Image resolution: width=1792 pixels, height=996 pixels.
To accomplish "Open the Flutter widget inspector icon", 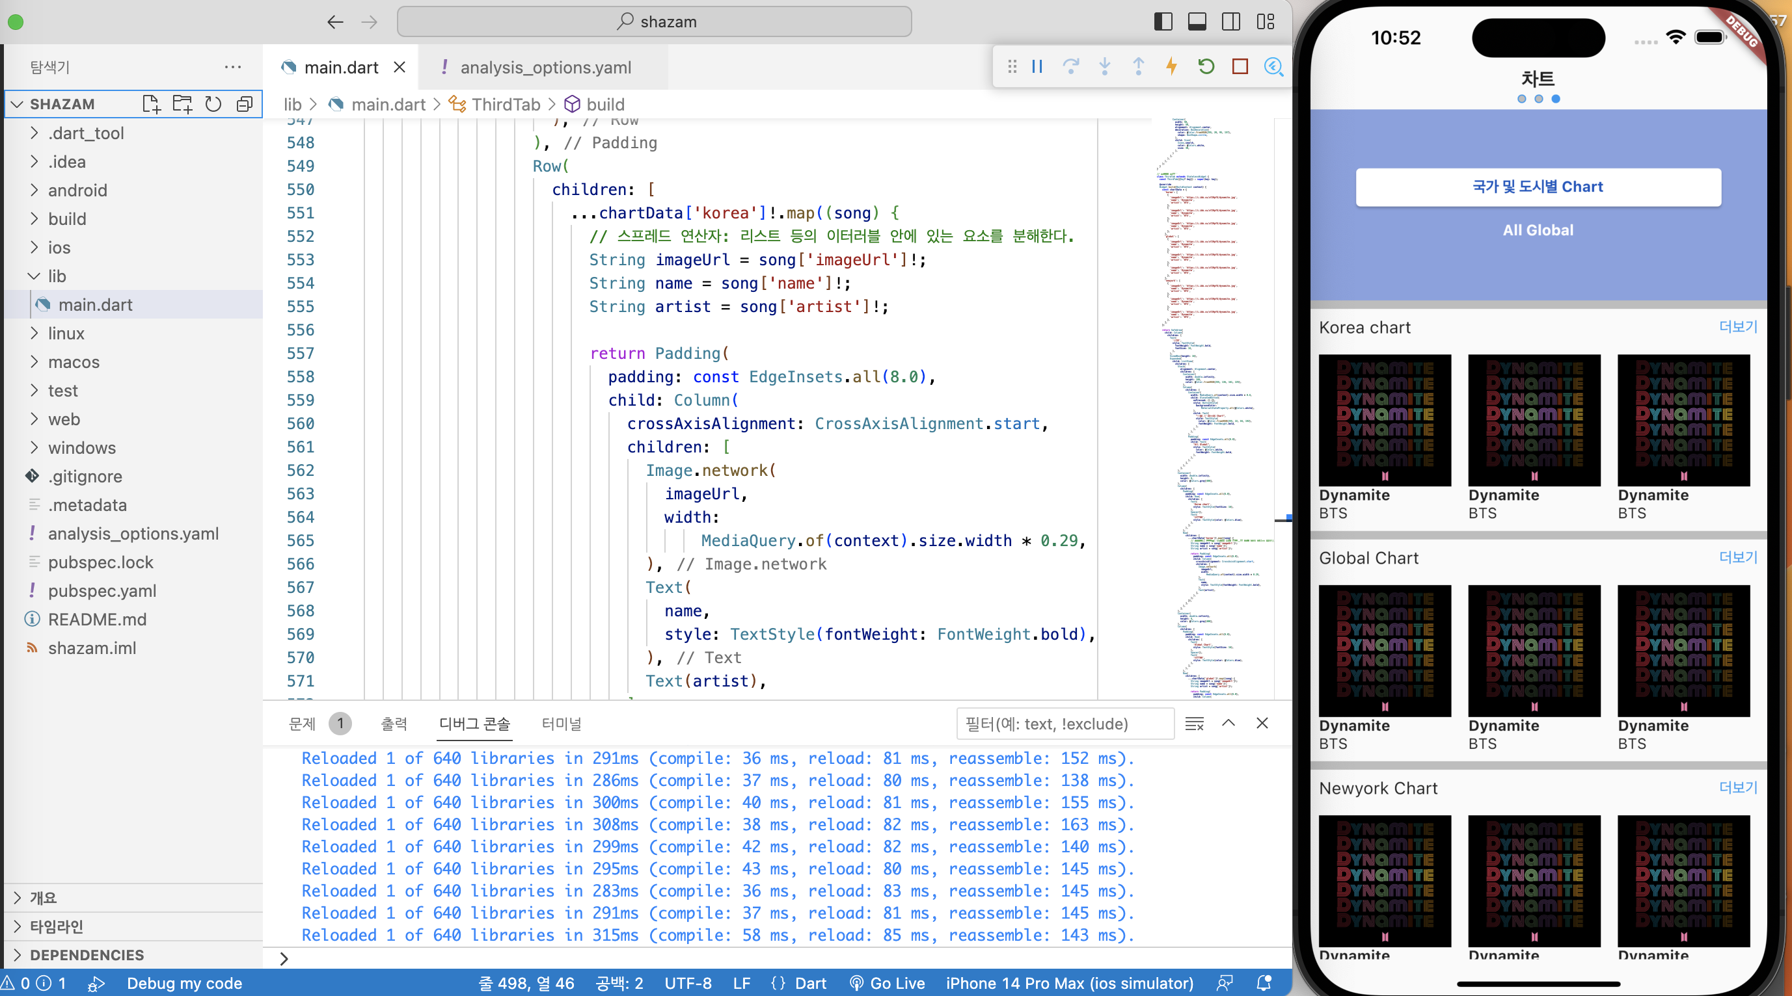I will click(1274, 67).
